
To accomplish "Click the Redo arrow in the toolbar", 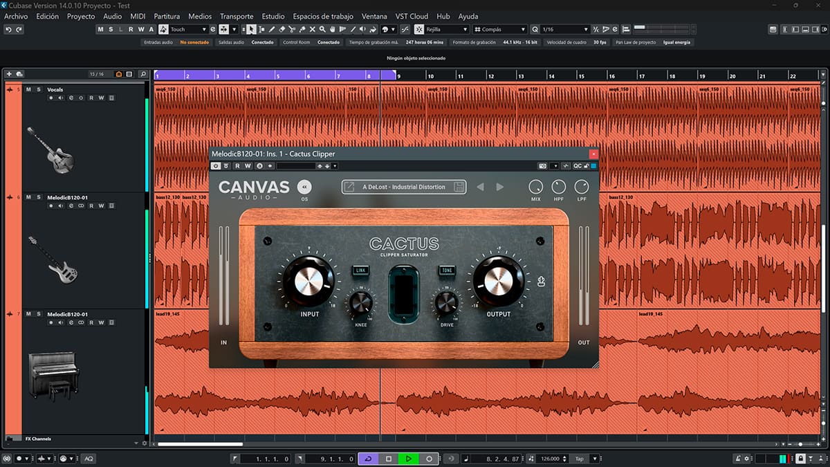I will 19,30.
